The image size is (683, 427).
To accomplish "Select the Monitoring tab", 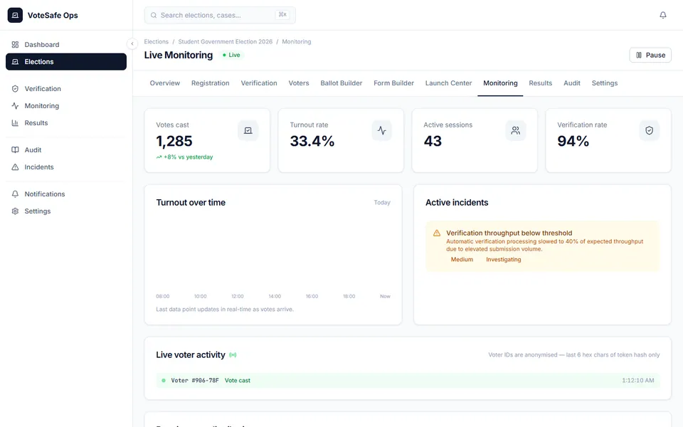I will tap(500, 83).
